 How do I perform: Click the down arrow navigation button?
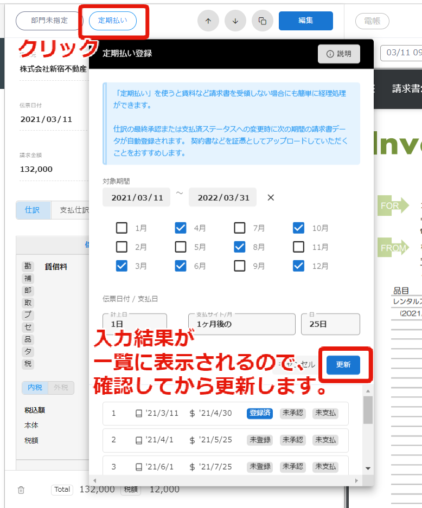(x=235, y=21)
